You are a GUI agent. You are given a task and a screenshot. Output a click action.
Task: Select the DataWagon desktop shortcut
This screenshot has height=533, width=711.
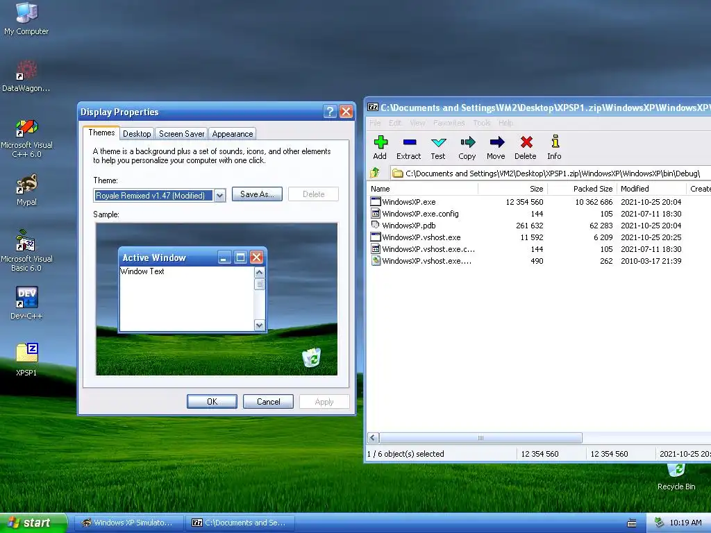pos(26,76)
